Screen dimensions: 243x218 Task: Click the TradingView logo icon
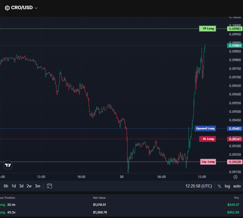[8, 165]
